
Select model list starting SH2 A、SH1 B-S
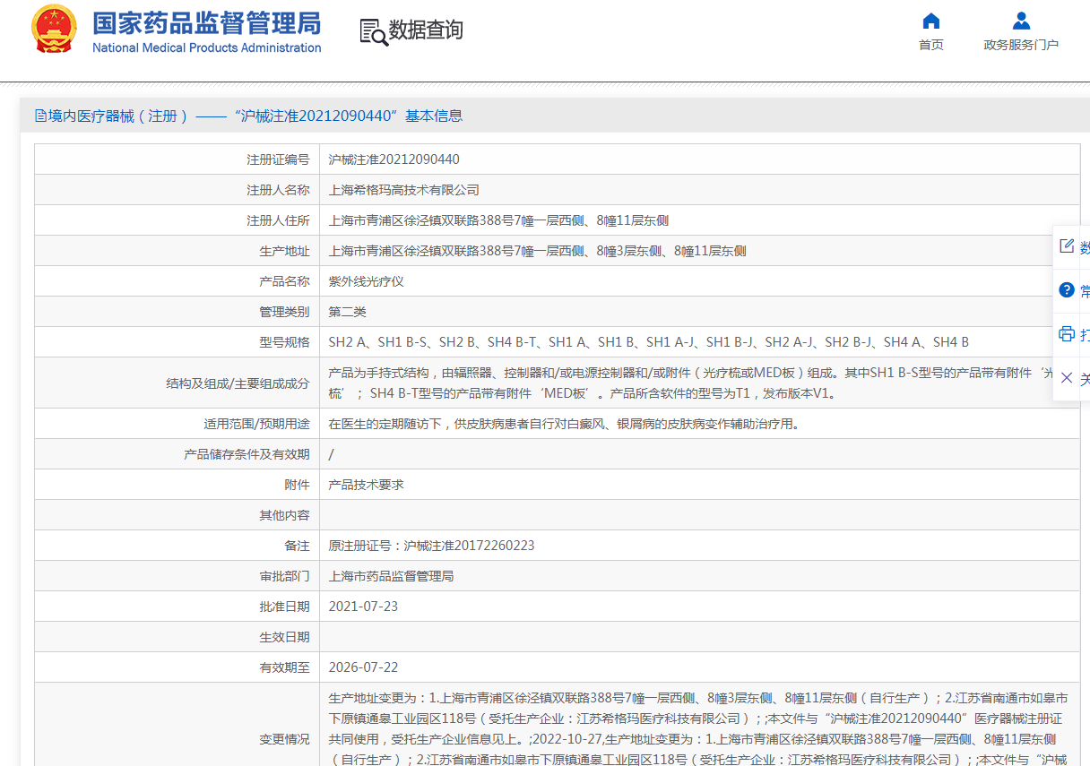pyautogui.click(x=649, y=342)
